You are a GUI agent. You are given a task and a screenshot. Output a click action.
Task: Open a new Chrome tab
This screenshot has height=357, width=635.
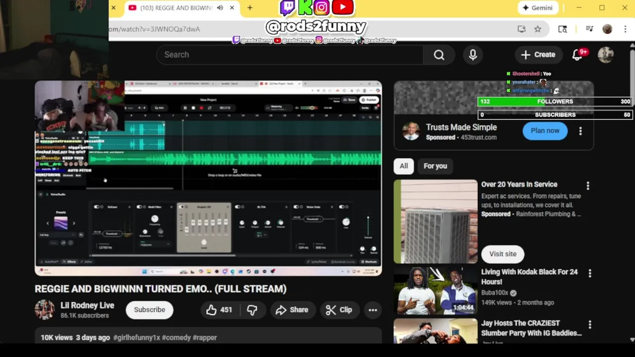(250, 8)
